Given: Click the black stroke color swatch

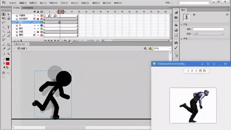Looking at the screenshot, I should pos(8,59).
